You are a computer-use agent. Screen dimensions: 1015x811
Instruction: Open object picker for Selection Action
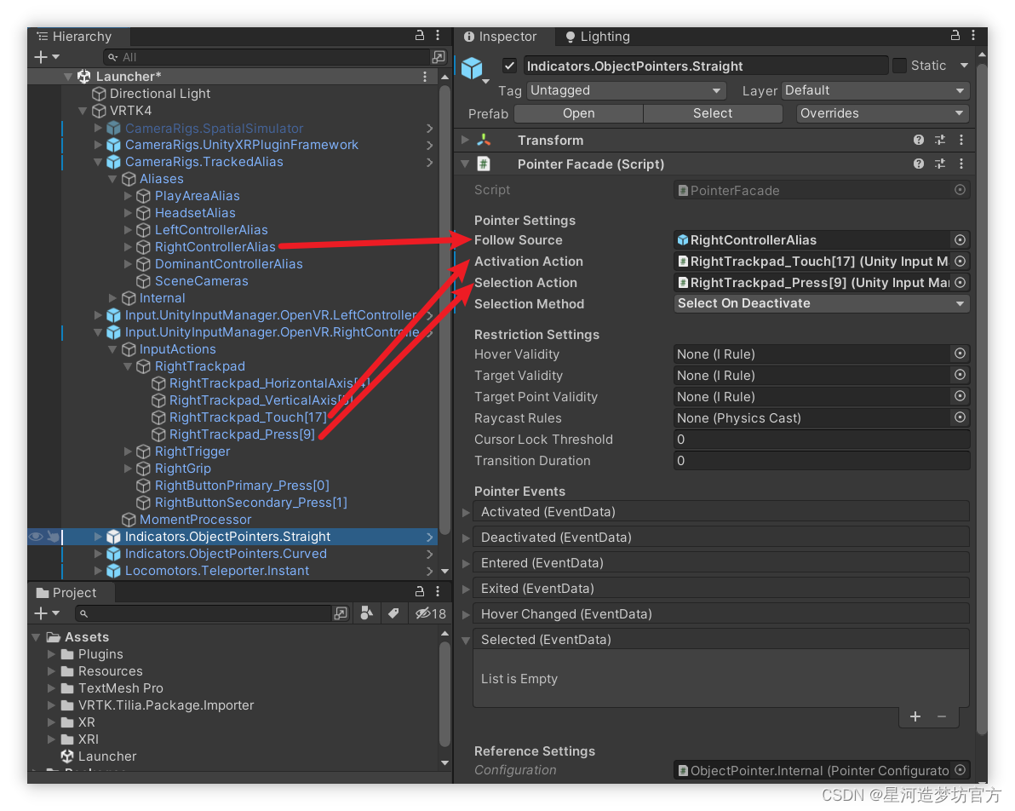tap(960, 283)
